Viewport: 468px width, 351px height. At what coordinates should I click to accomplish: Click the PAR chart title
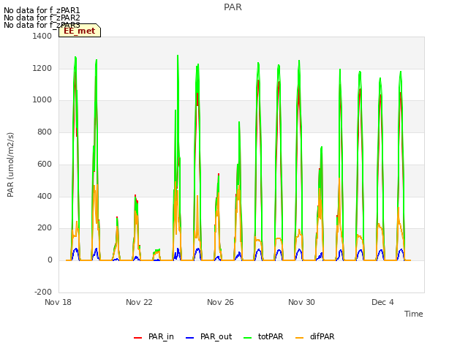click(x=233, y=7)
